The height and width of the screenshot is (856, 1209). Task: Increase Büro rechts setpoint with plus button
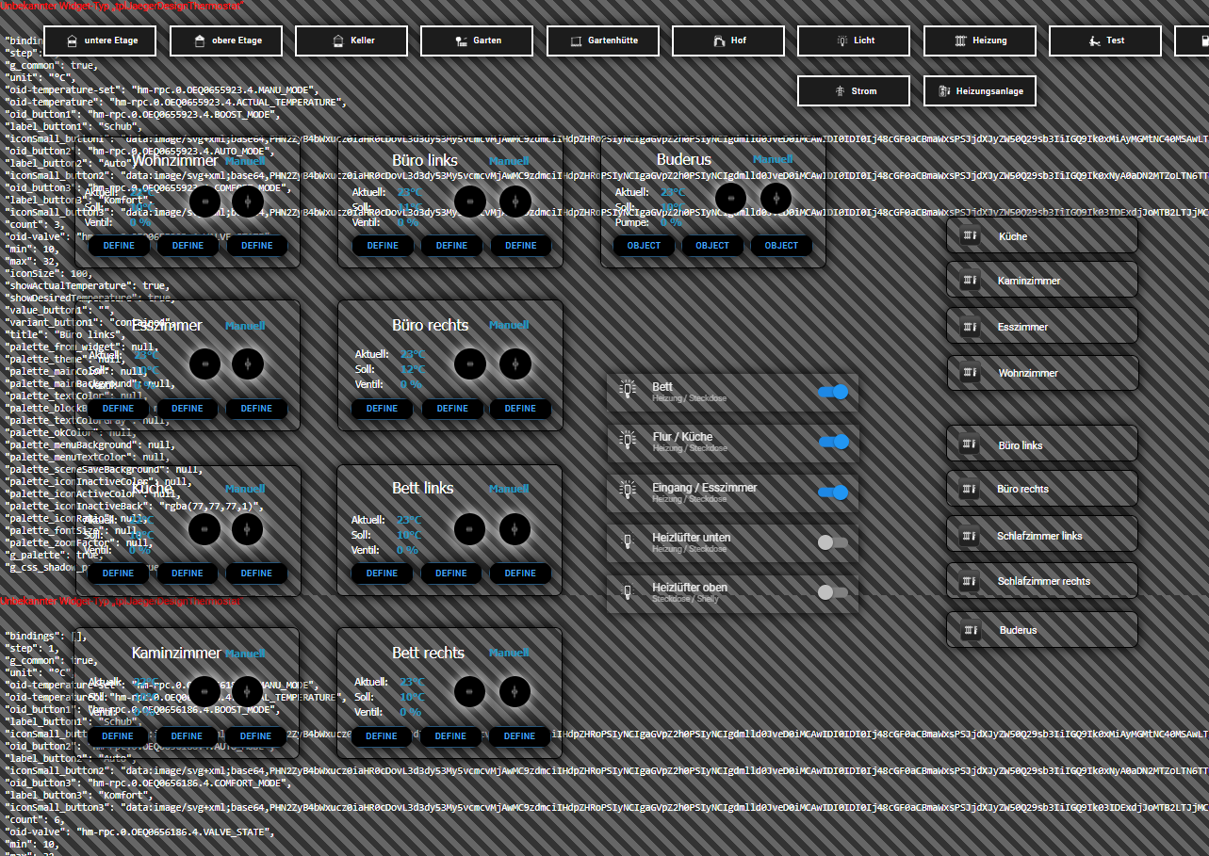[515, 363]
